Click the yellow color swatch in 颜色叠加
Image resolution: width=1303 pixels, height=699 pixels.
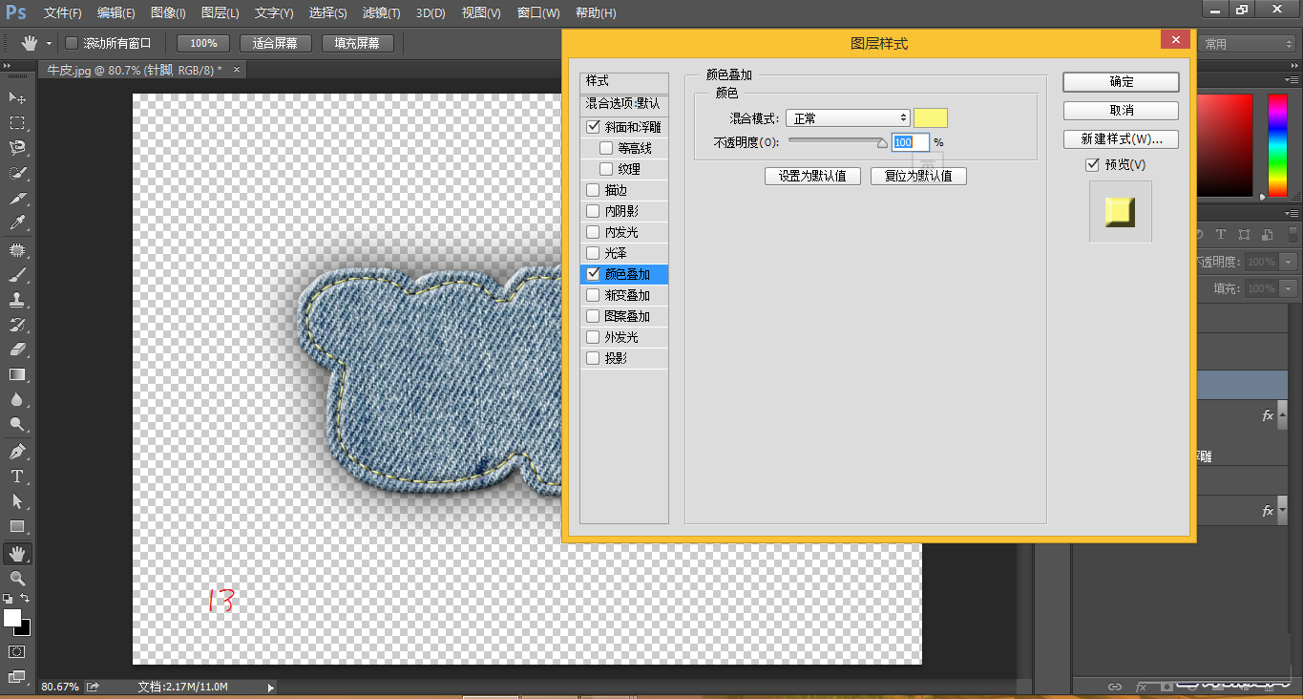tap(931, 117)
